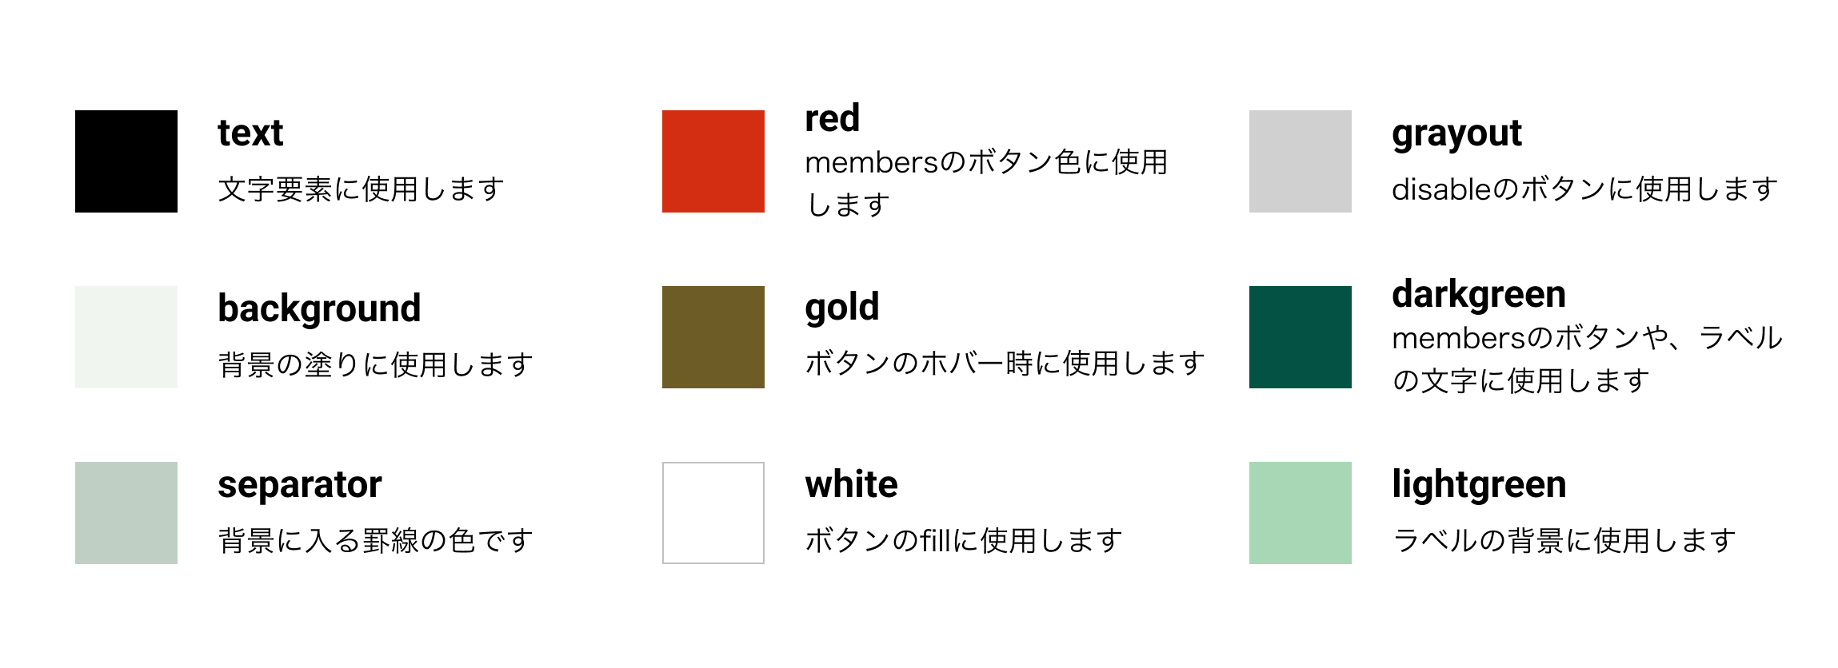Viewport: 1838px width, 668px height.
Task: Choose the darkgreen color swatch
Action: (1300, 337)
